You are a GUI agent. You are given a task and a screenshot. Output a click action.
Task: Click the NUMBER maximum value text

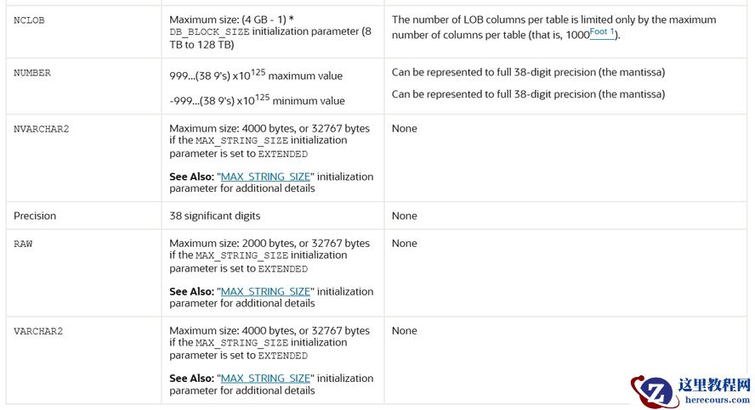tap(256, 76)
